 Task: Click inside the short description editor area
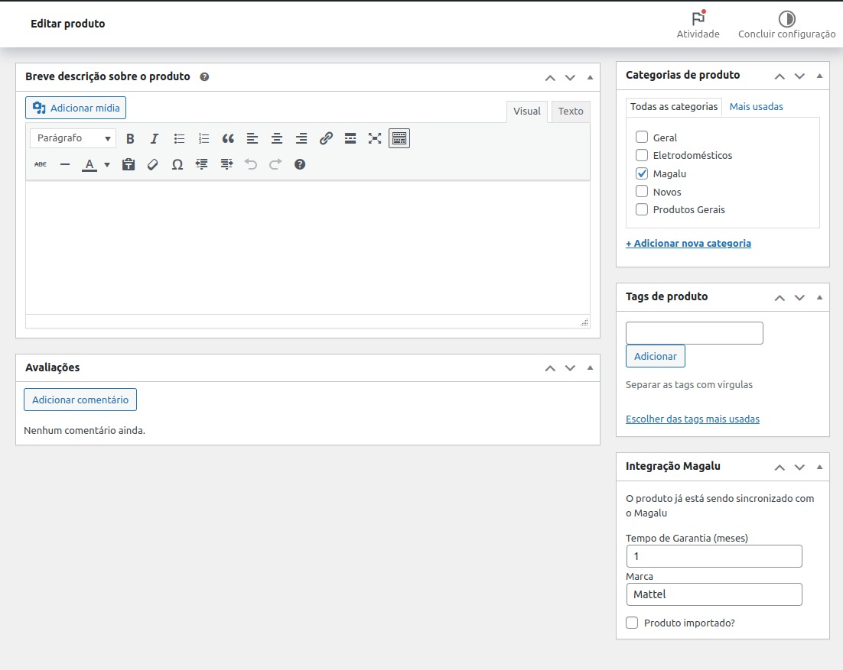pyautogui.click(x=308, y=248)
